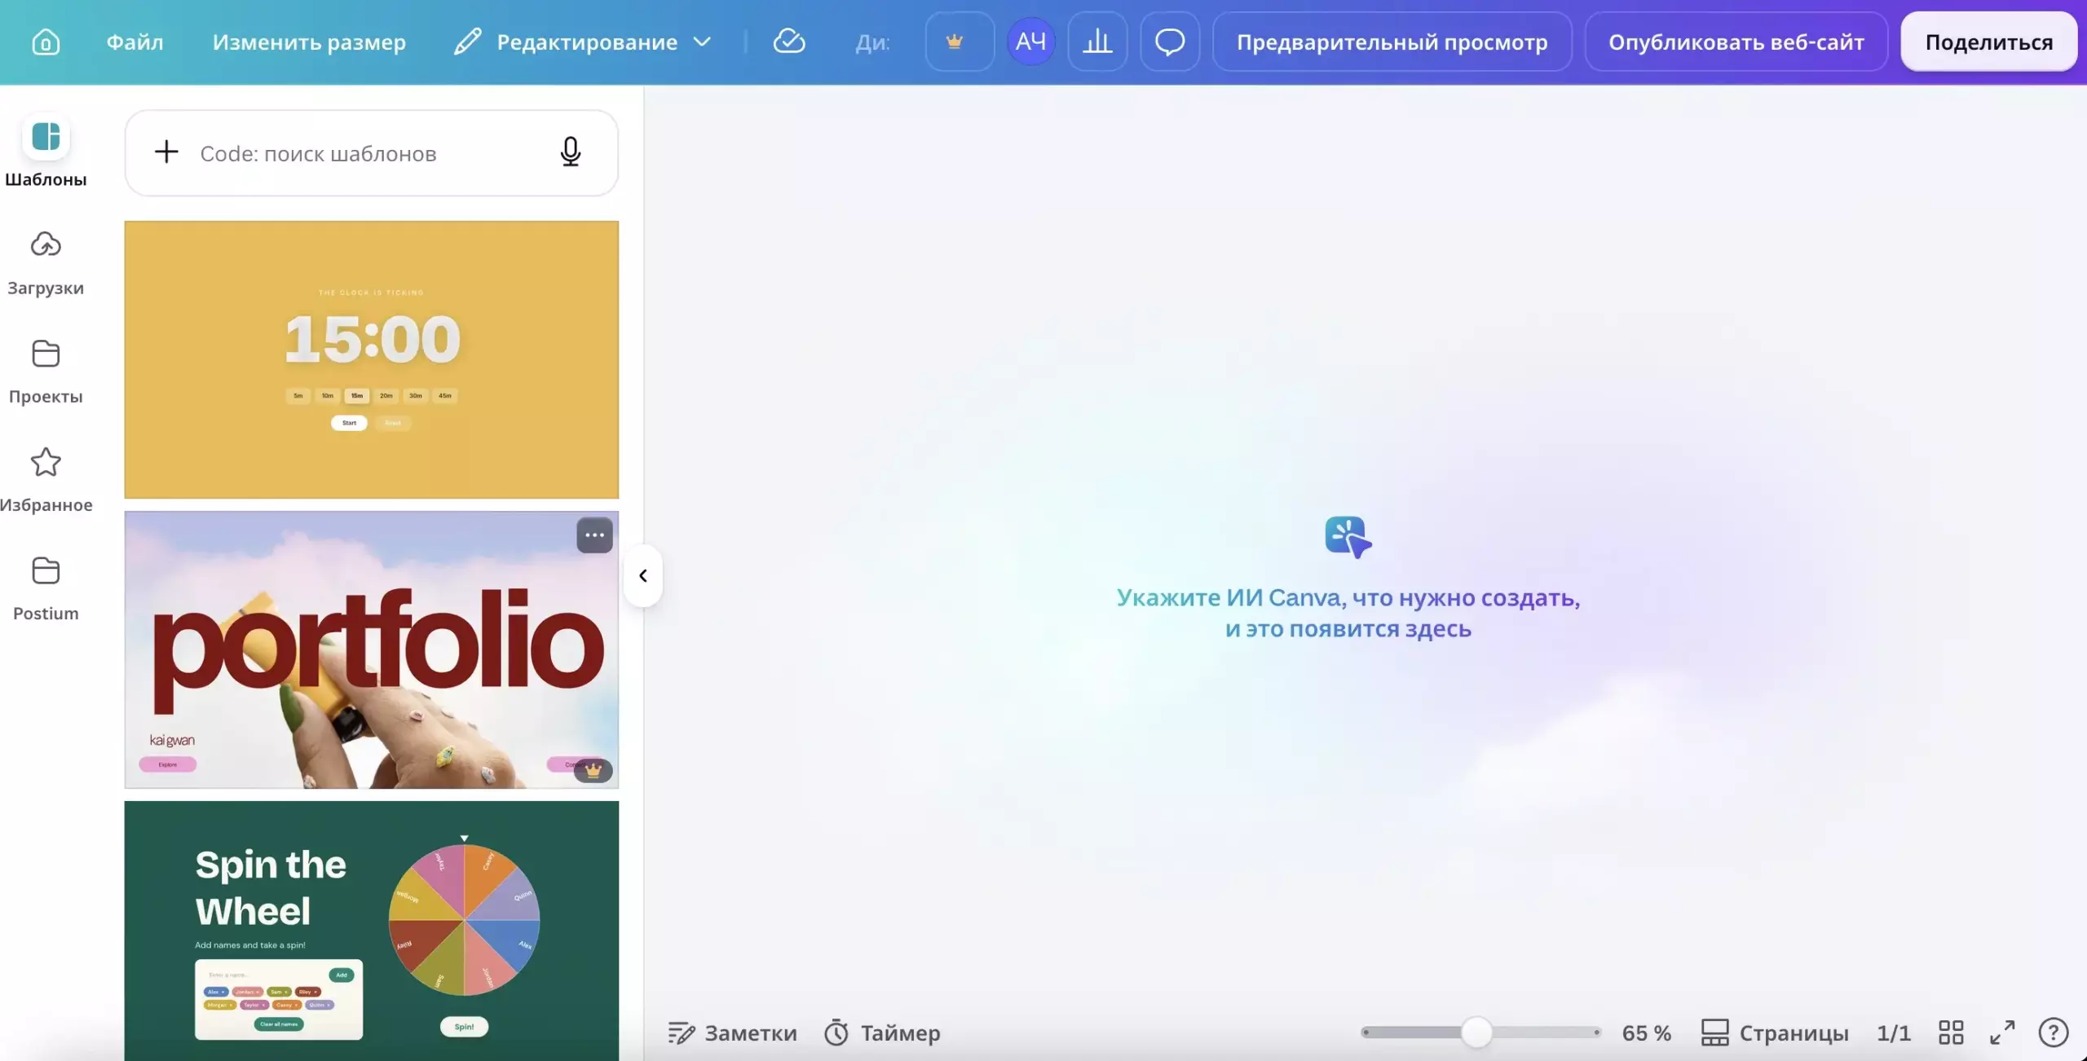Select the Spin the Wheel template

click(372, 931)
